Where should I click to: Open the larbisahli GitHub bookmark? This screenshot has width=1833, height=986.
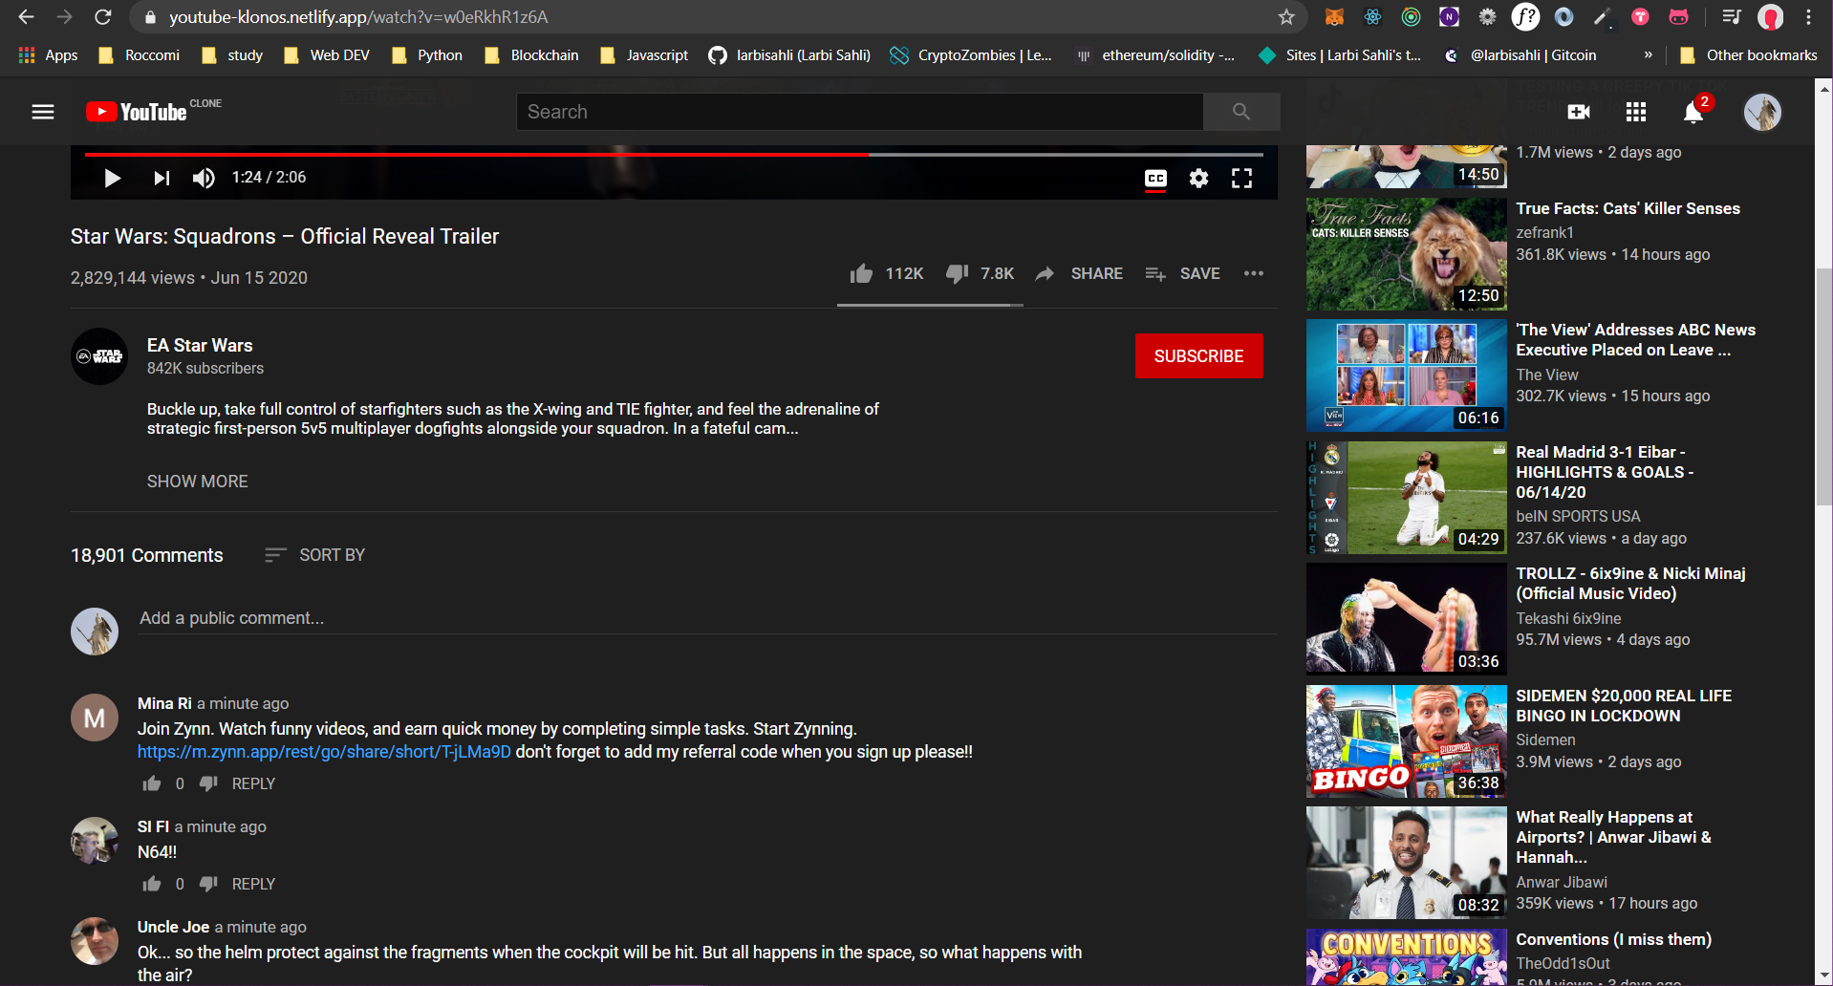tap(789, 55)
